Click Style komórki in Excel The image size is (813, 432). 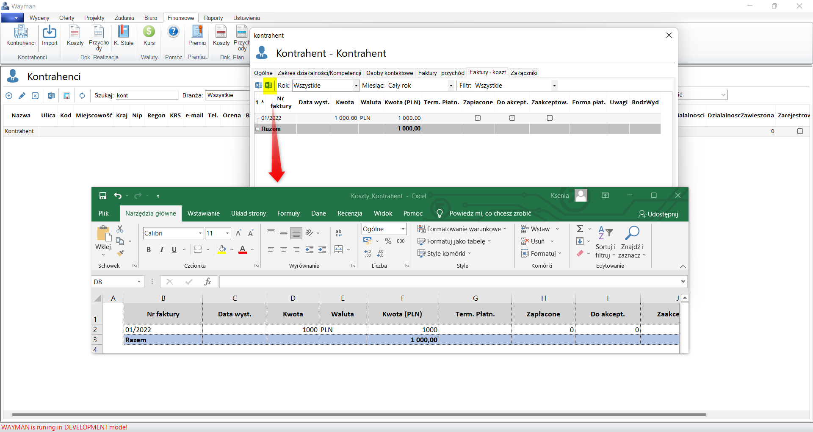click(444, 254)
